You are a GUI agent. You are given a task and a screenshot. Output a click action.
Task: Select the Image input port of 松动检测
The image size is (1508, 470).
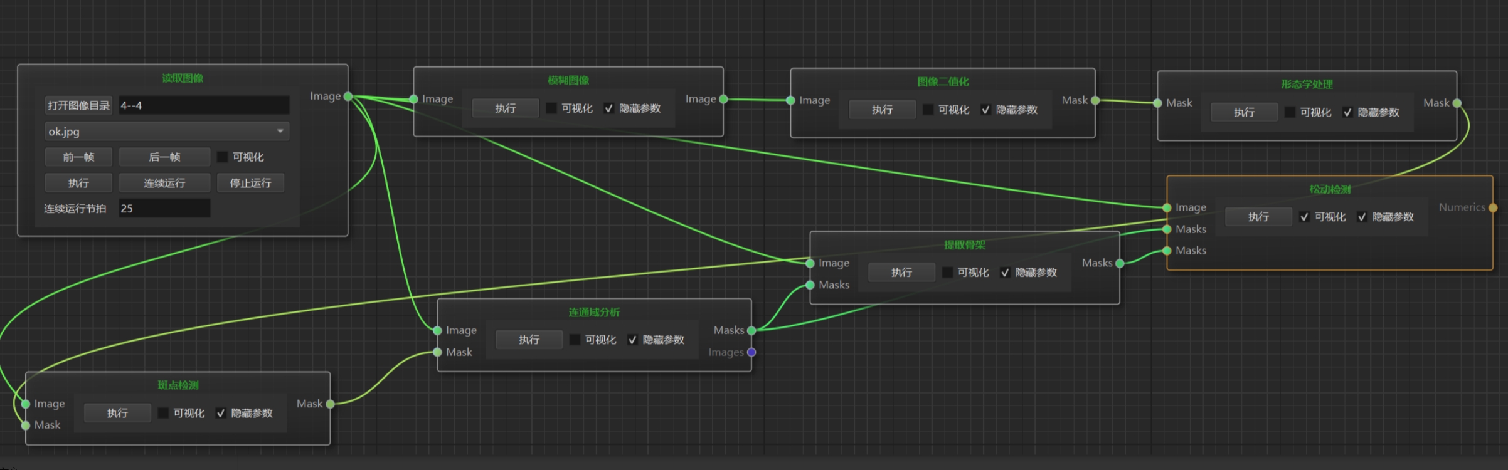click(x=1167, y=207)
